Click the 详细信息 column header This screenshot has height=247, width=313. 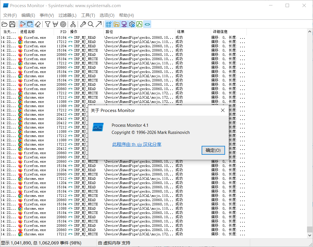coord(229,32)
